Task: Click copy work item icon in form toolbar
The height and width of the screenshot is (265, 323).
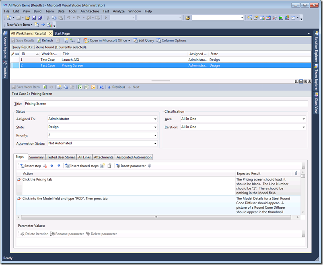Action: tap(66, 87)
